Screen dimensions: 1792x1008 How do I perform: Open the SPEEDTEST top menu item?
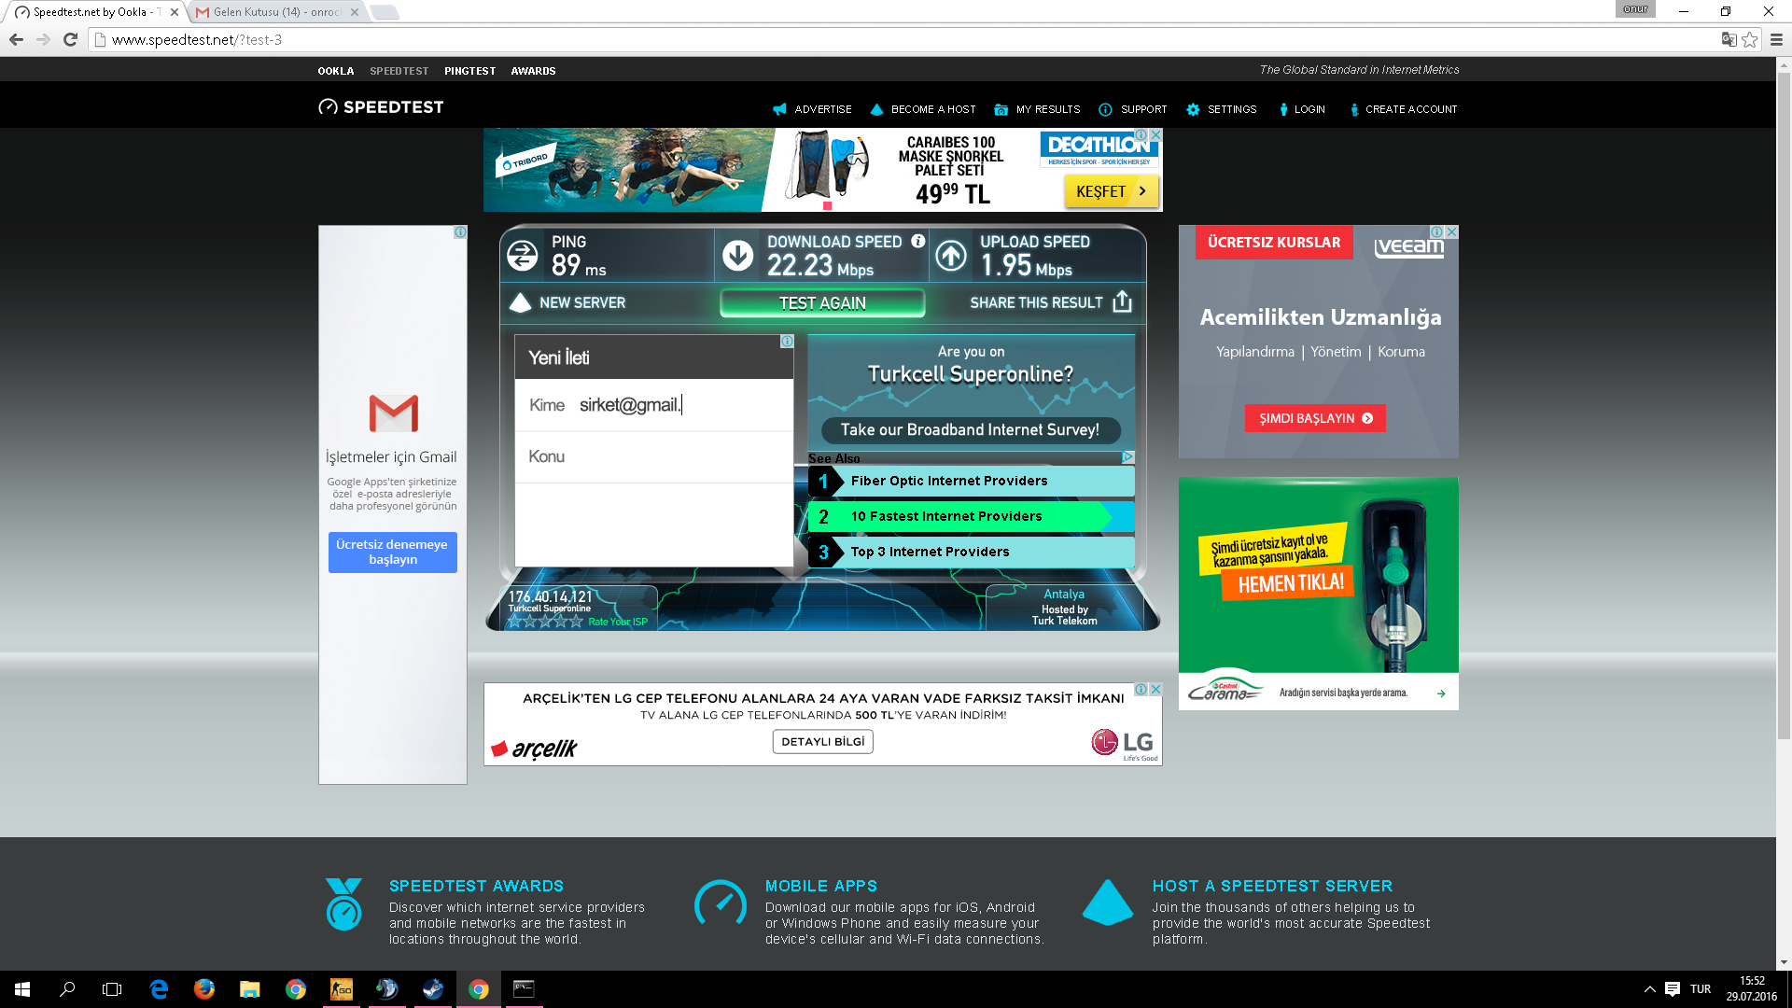coord(399,71)
